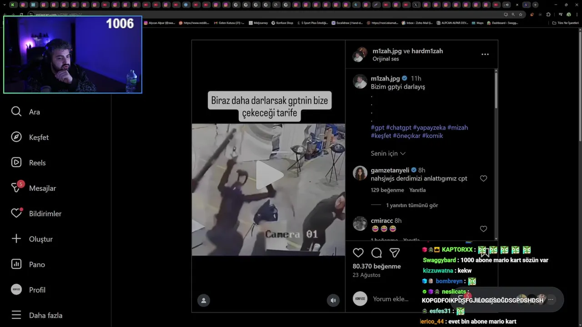
Task: Open Pano dashboard
Action: coord(28,264)
